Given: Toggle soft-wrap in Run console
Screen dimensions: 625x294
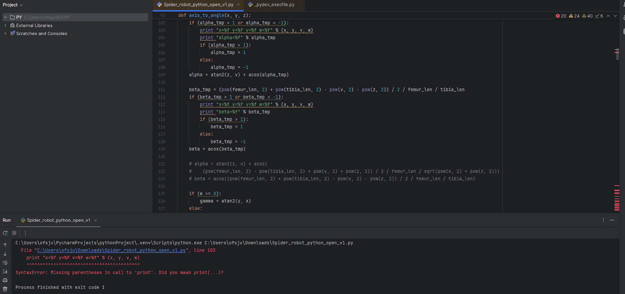Looking at the screenshot, I should coord(5,263).
